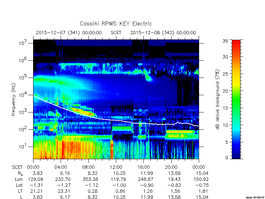Click the latitude value -1.31
This screenshot has width=265, height=199.
pos(36,185)
